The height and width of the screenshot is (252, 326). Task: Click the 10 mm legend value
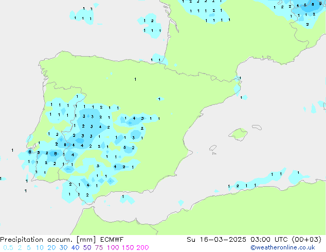point(39,247)
